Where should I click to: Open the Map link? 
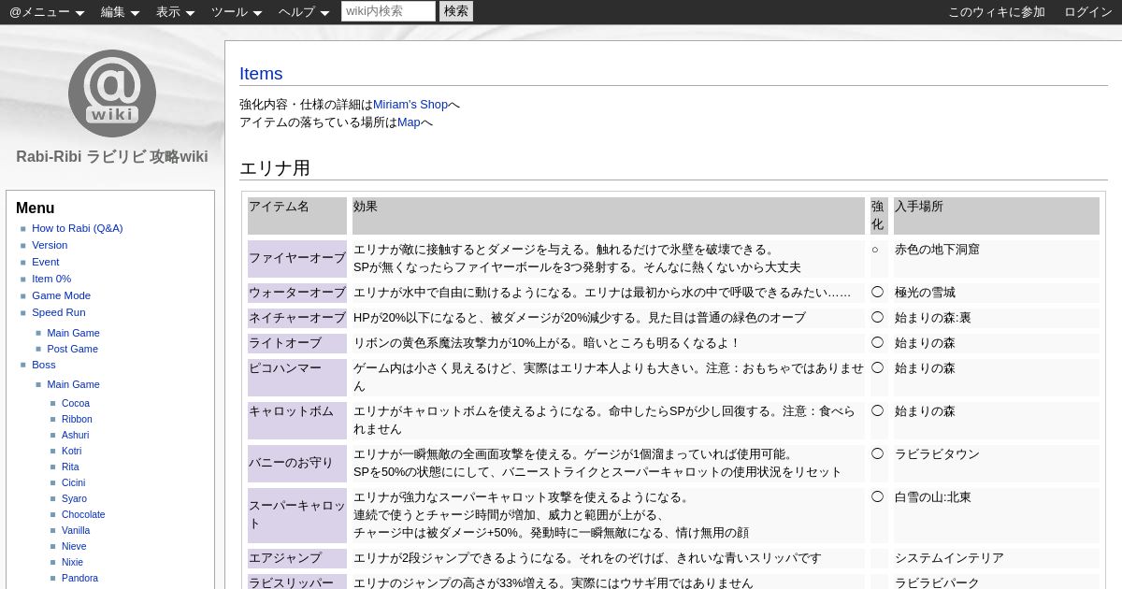[x=409, y=122]
